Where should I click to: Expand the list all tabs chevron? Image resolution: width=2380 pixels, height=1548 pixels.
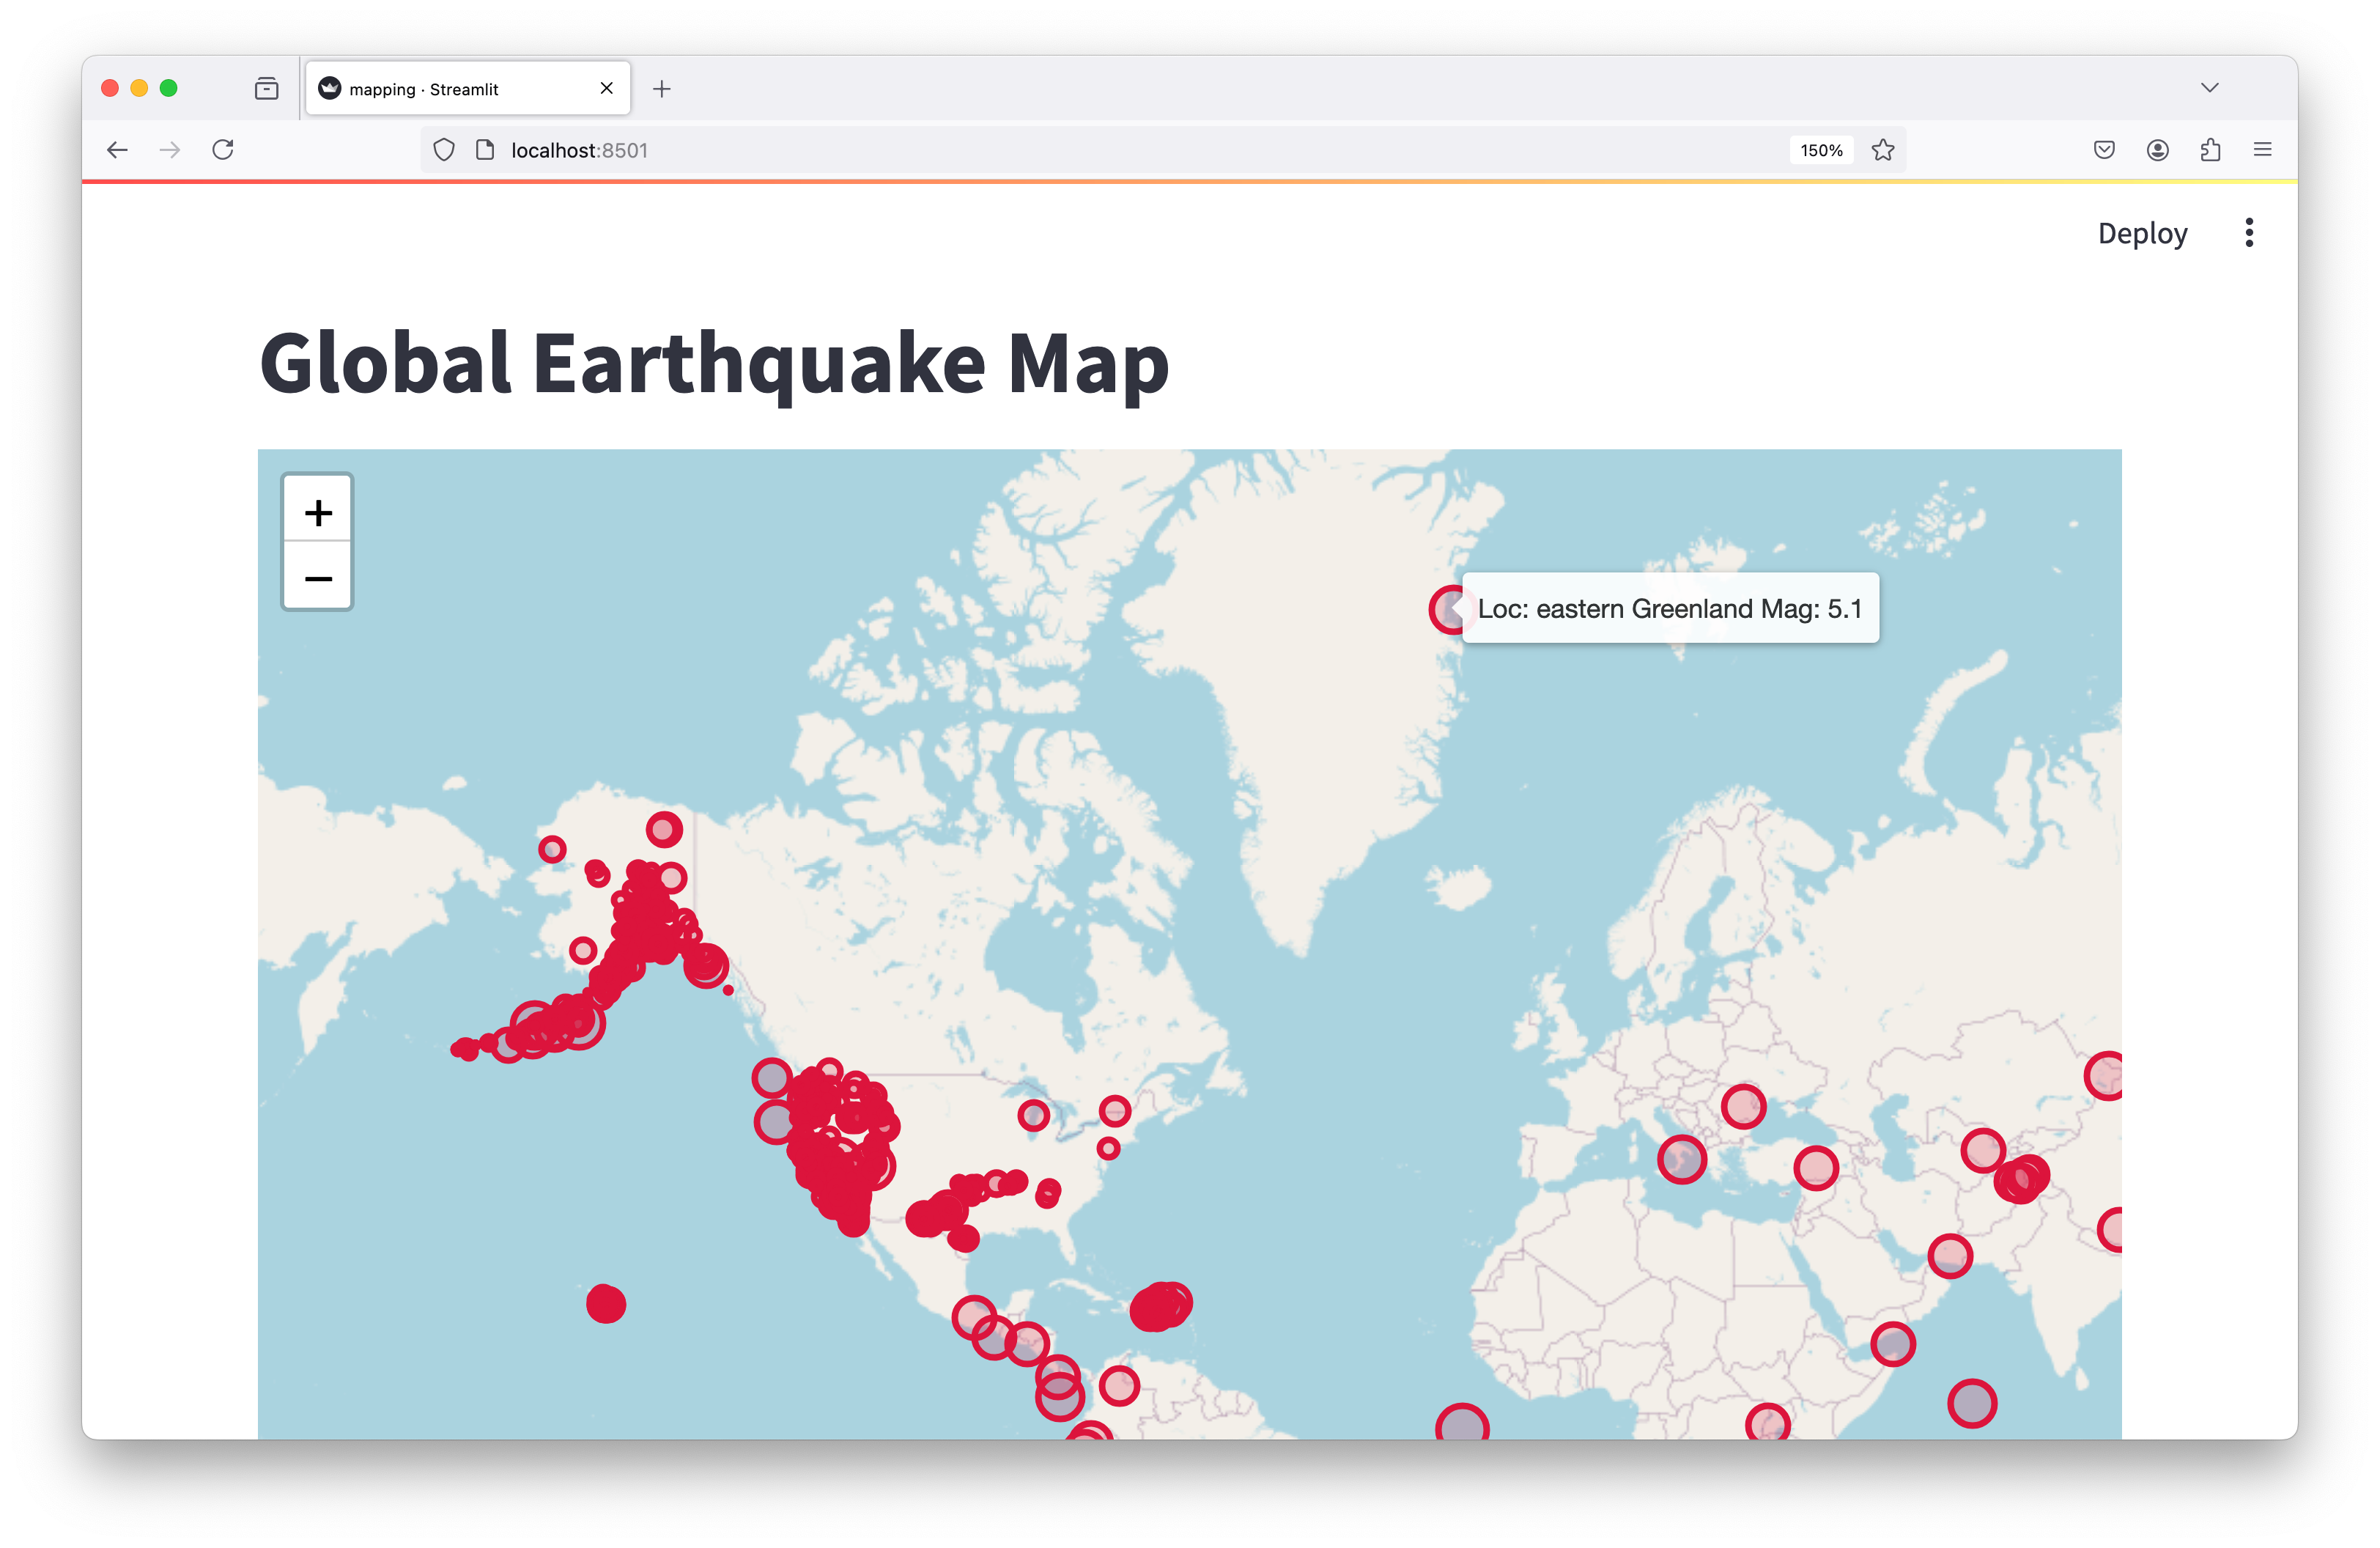click(2209, 88)
